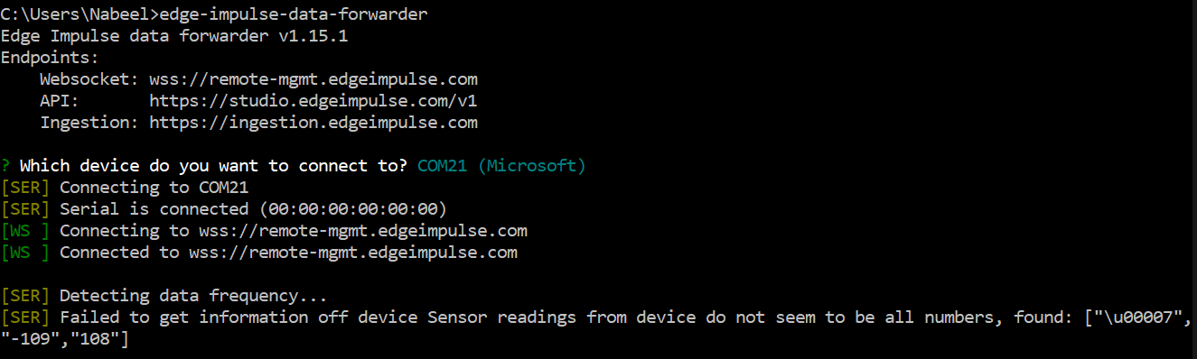Click the C:\Users\Nabeel> prompt path
Screen dimensions: 1197x359
[x=79, y=14]
